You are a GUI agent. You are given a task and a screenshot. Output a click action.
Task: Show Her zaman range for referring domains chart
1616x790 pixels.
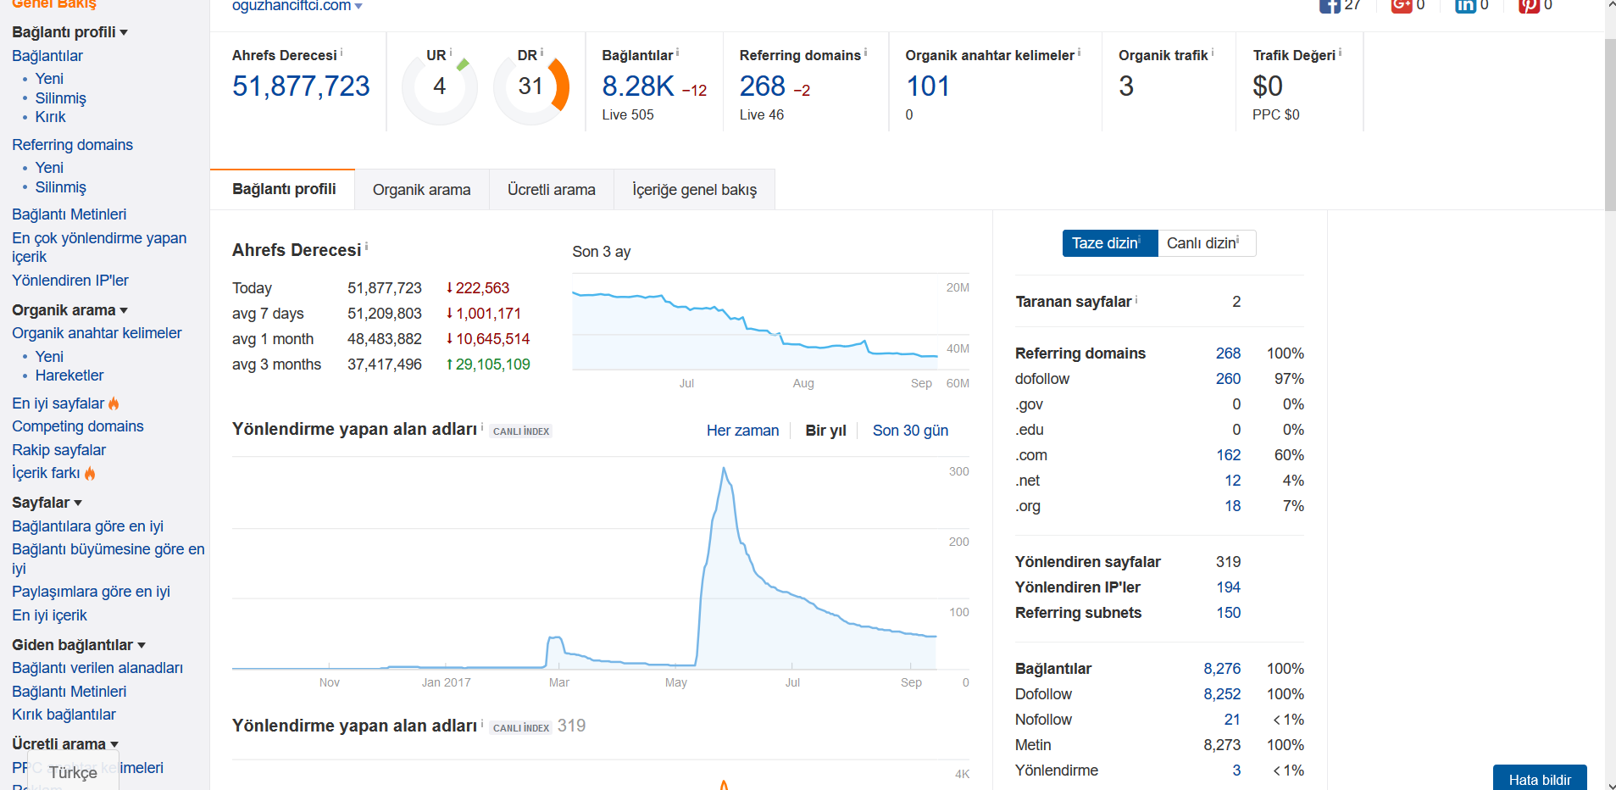pos(742,431)
